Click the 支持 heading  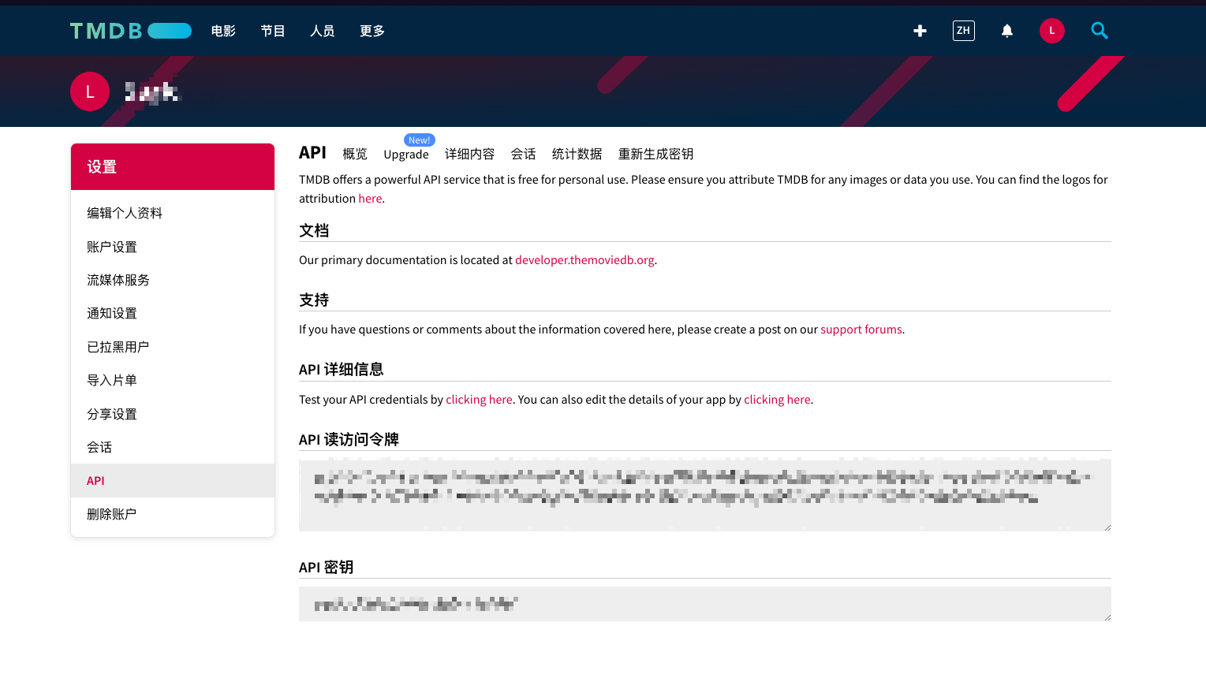click(314, 300)
